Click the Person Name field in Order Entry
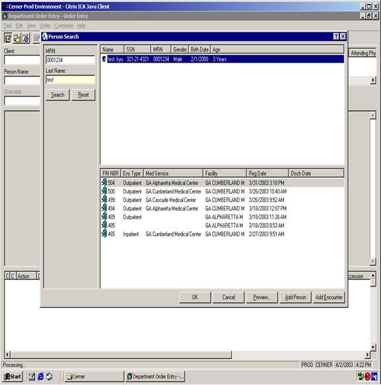 pyautogui.click(x=22, y=81)
